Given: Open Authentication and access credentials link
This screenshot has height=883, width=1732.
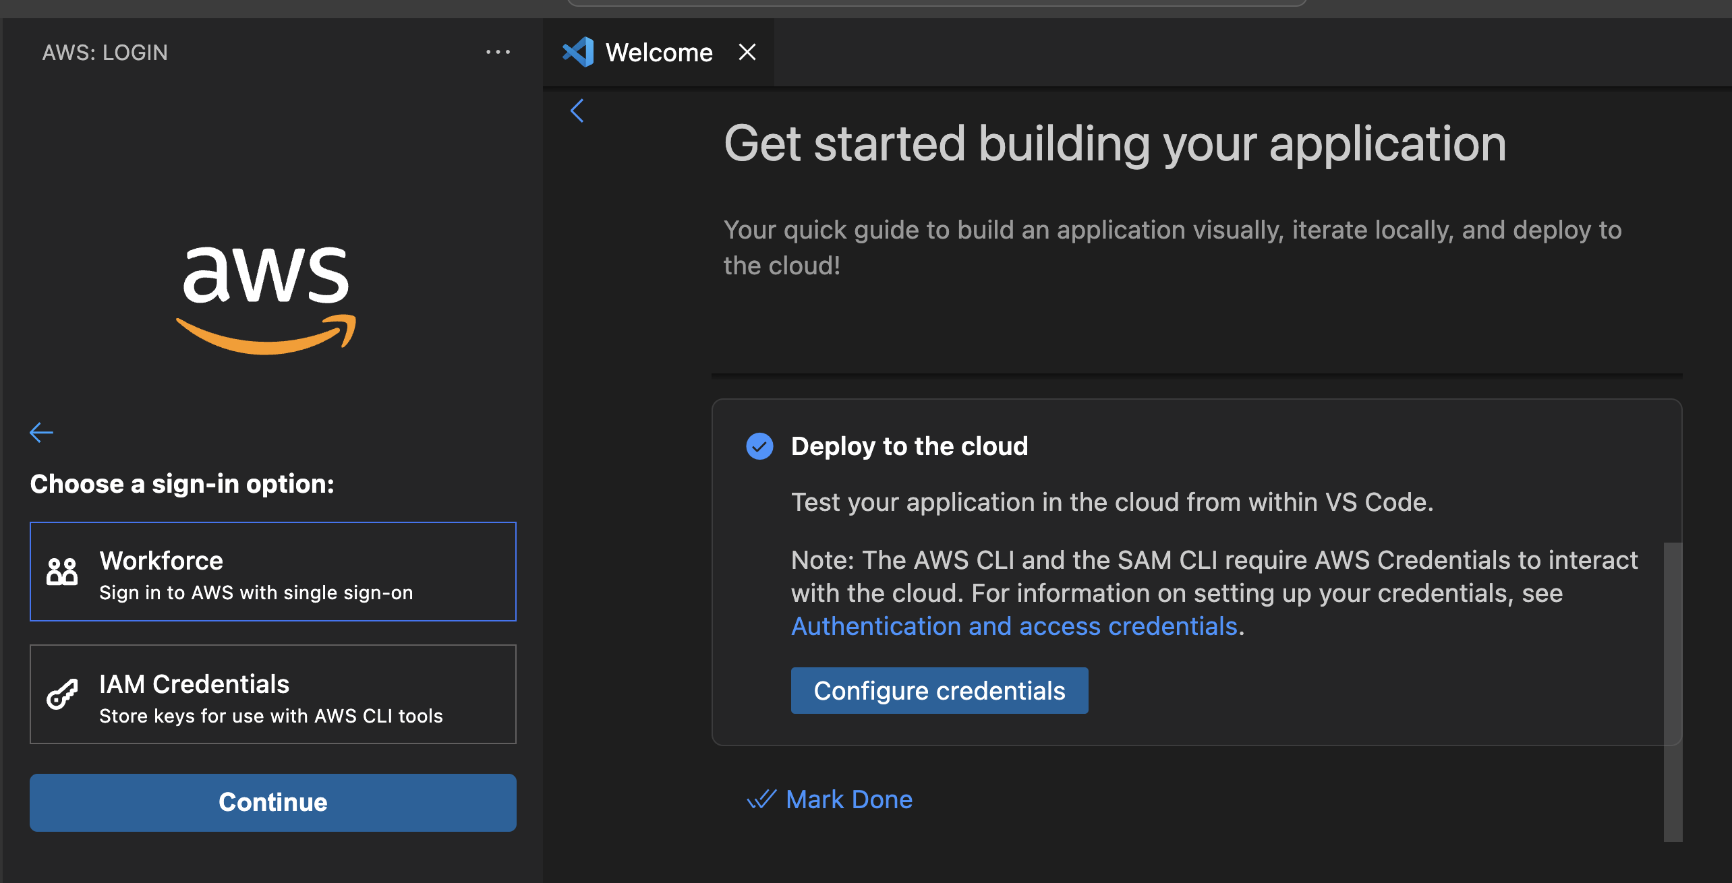Looking at the screenshot, I should [1014, 626].
